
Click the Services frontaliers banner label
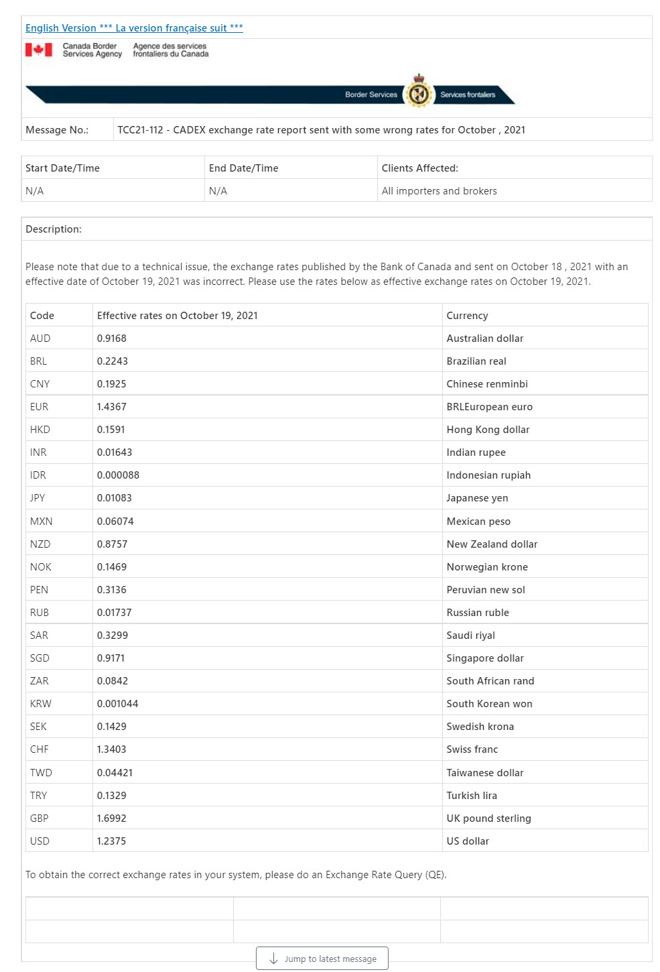click(x=468, y=95)
